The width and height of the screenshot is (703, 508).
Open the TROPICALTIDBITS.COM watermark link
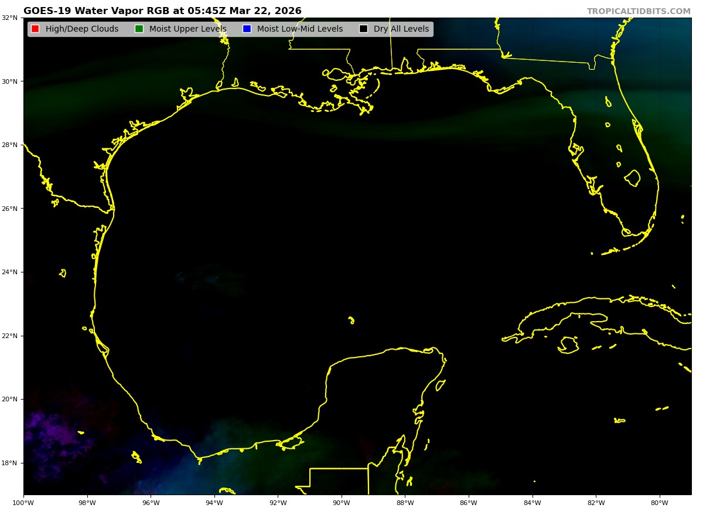[639, 12]
